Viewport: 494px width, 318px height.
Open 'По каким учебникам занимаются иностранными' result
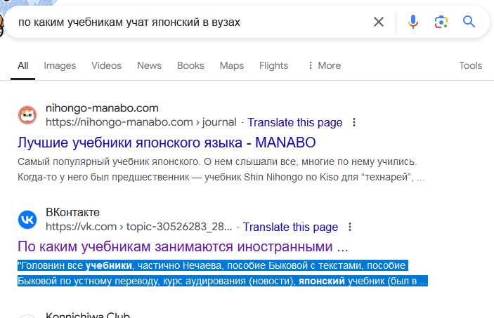coord(183,246)
